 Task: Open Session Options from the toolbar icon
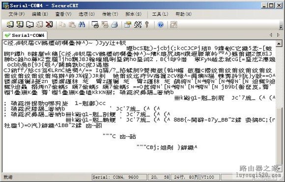(x=128, y=25)
